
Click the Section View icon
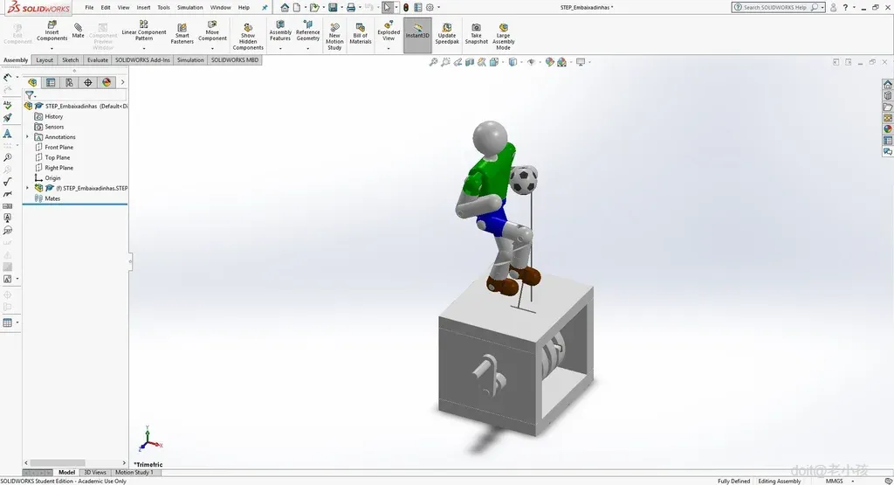point(469,62)
